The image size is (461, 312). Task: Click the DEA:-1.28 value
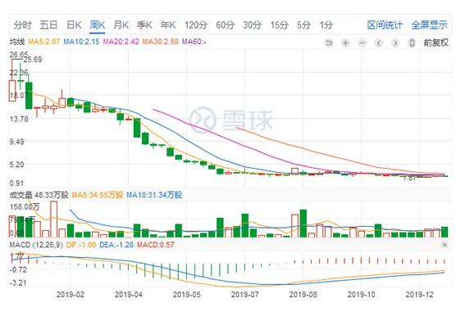[116, 245]
